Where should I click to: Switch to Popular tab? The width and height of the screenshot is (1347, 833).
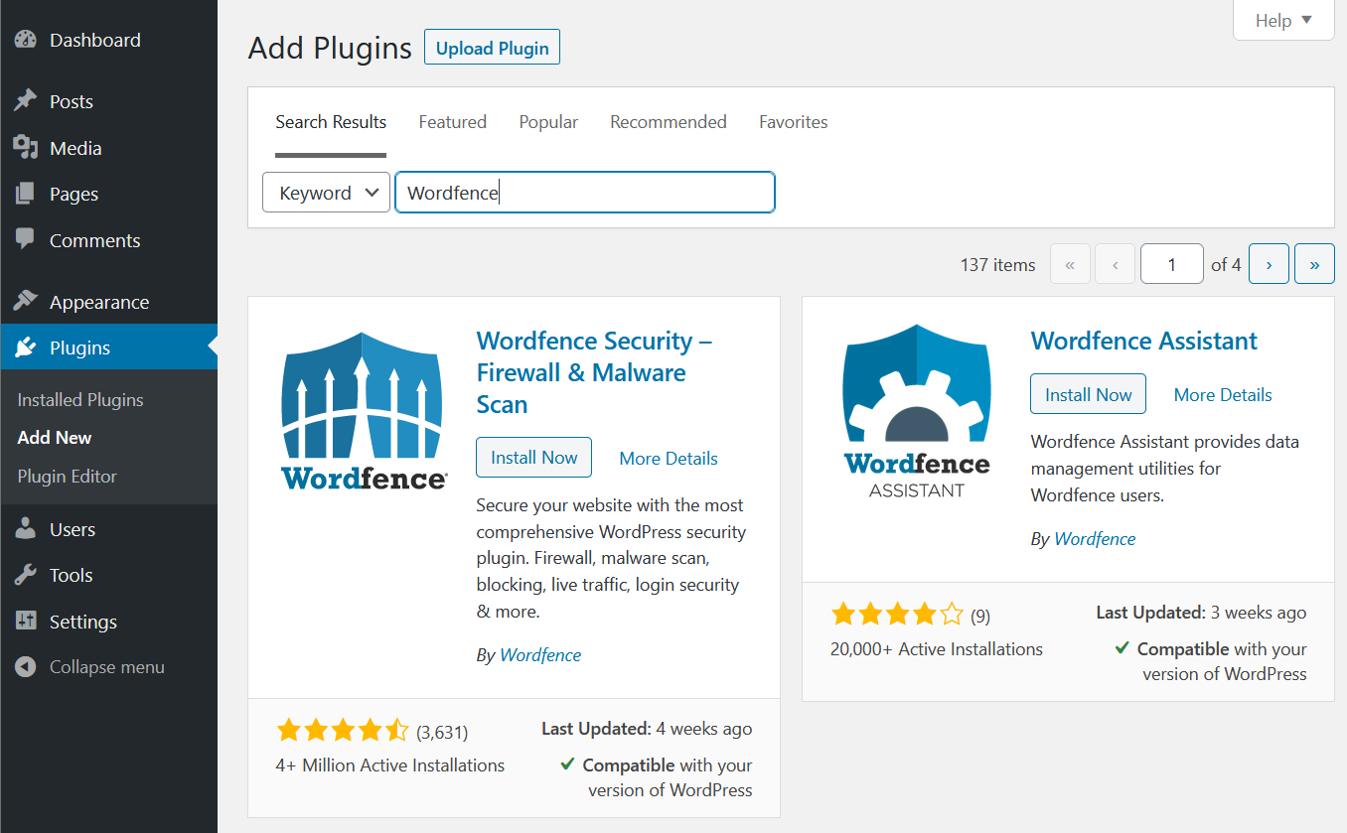(x=548, y=122)
